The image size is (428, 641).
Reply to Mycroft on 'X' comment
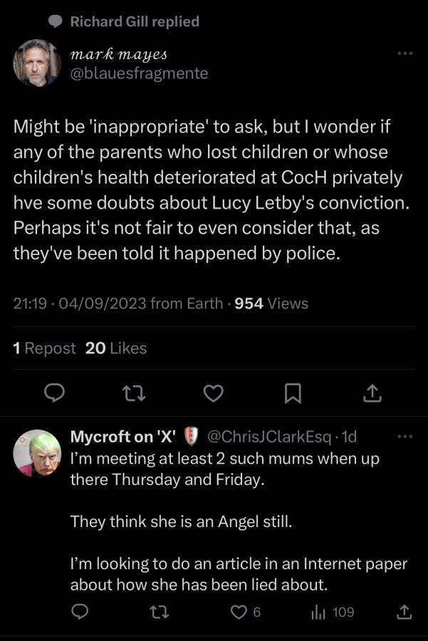[80, 612]
